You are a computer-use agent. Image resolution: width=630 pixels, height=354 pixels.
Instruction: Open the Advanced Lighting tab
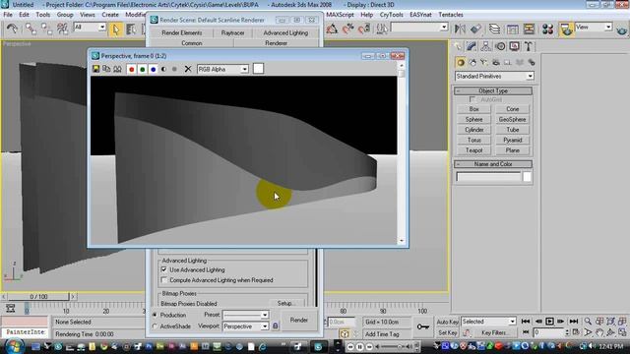[285, 32]
